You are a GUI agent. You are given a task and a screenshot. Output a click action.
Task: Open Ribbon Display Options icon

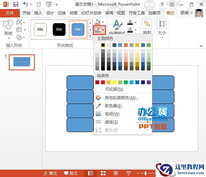pyautogui.click(x=172, y=4)
